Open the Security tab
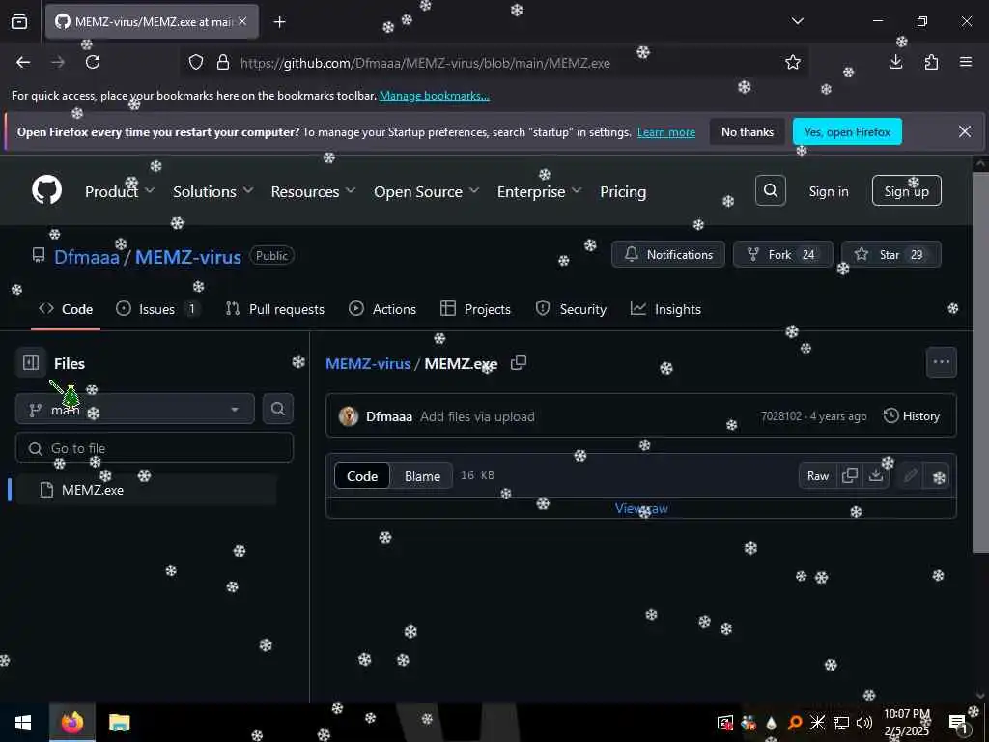Screen dimensions: 989x742 [x=571, y=309]
